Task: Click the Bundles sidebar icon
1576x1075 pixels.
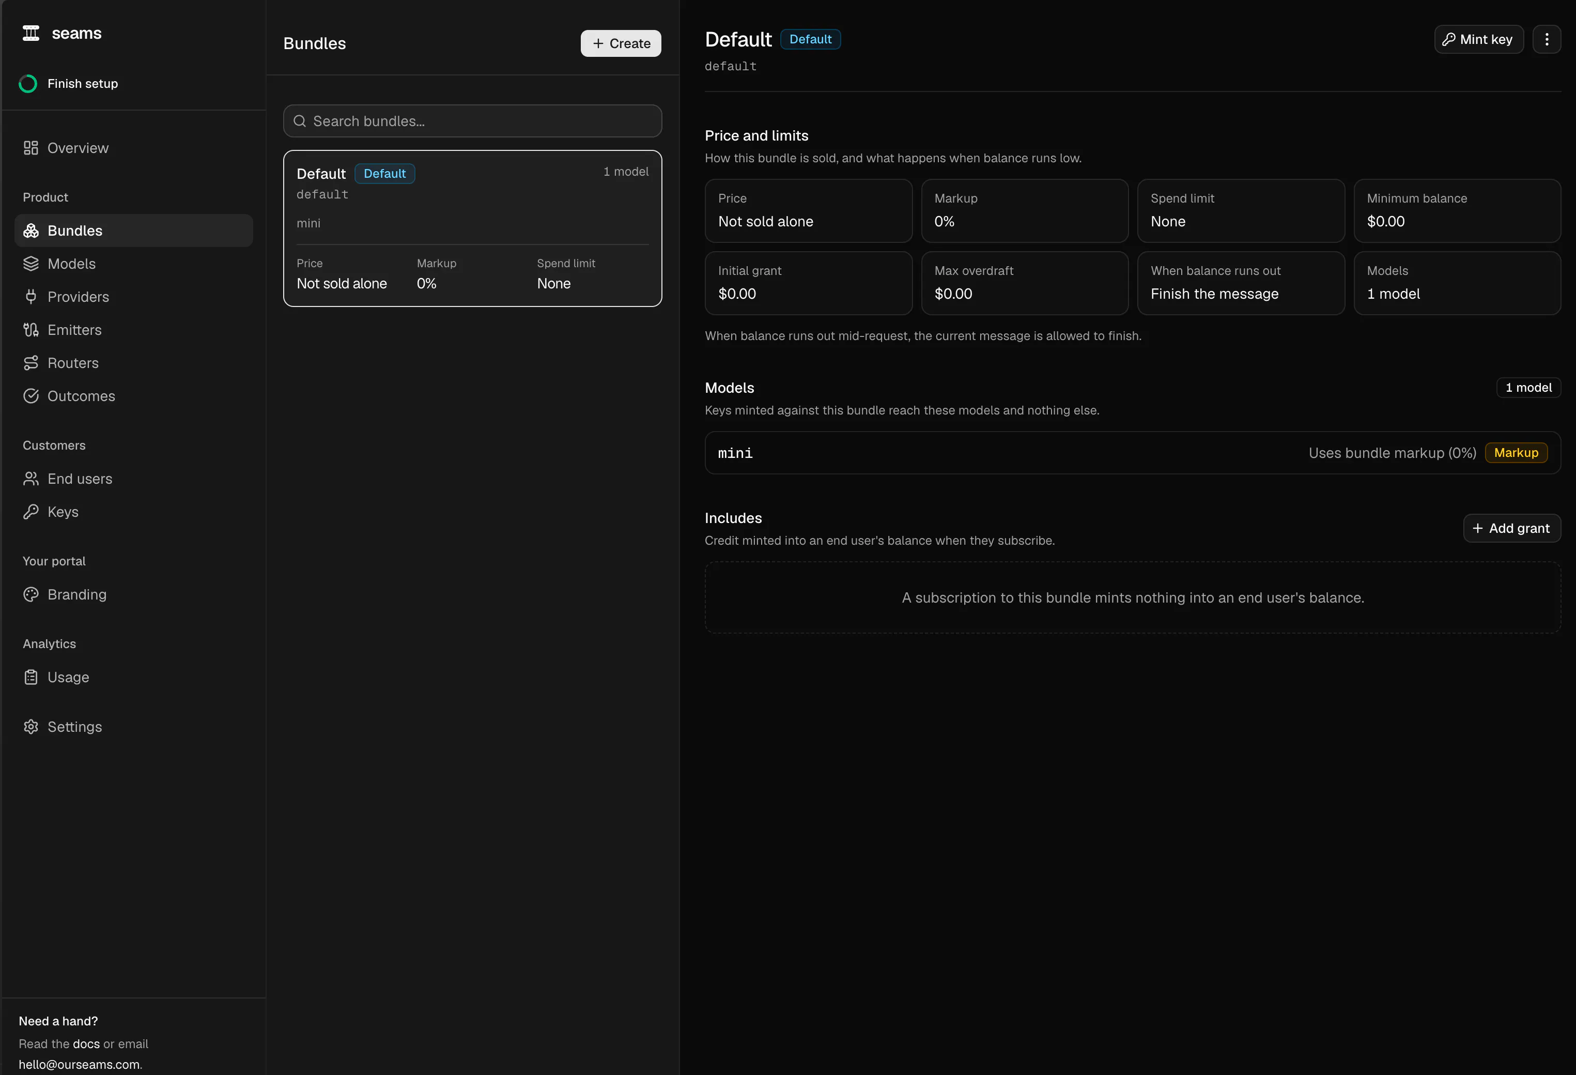Action: [30, 231]
